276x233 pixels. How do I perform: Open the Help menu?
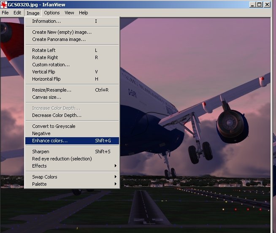pos(84,13)
